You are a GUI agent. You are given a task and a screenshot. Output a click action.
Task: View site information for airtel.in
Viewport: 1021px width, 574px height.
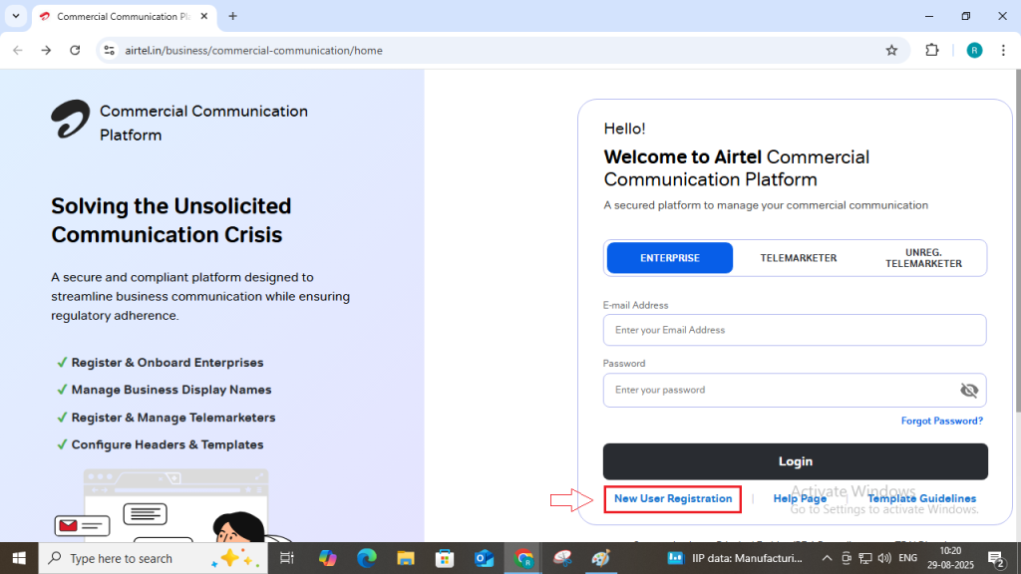click(x=110, y=50)
